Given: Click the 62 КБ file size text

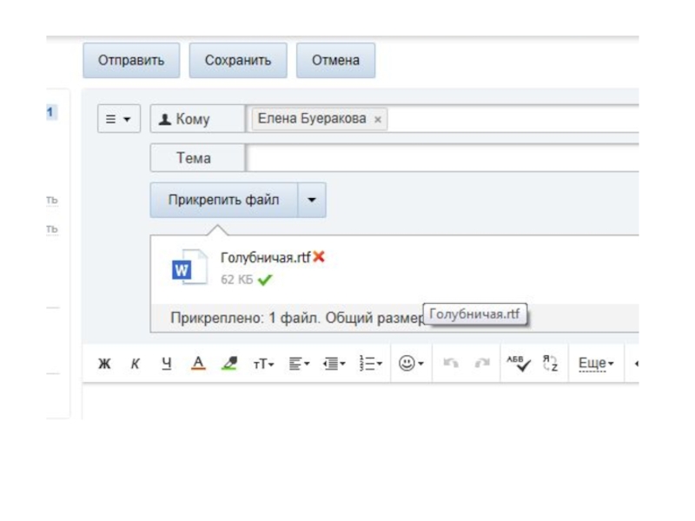Looking at the screenshot, I should click(236, 280).
